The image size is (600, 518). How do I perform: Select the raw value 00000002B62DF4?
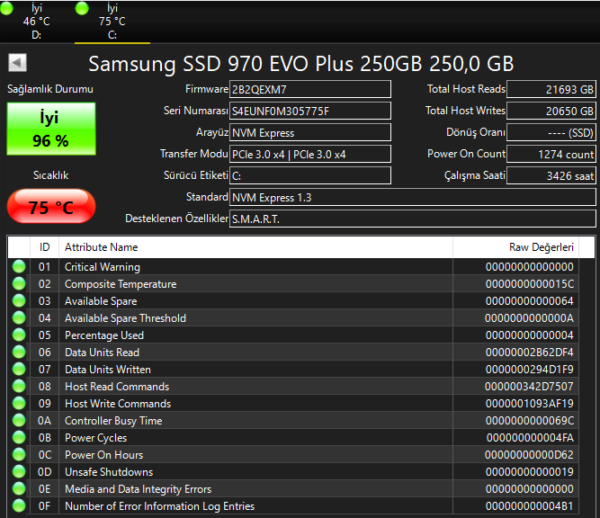530,353
